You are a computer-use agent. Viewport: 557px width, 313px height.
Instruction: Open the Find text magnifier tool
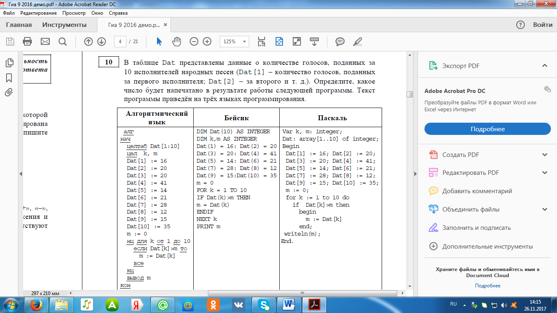click(x=62, y=42)
